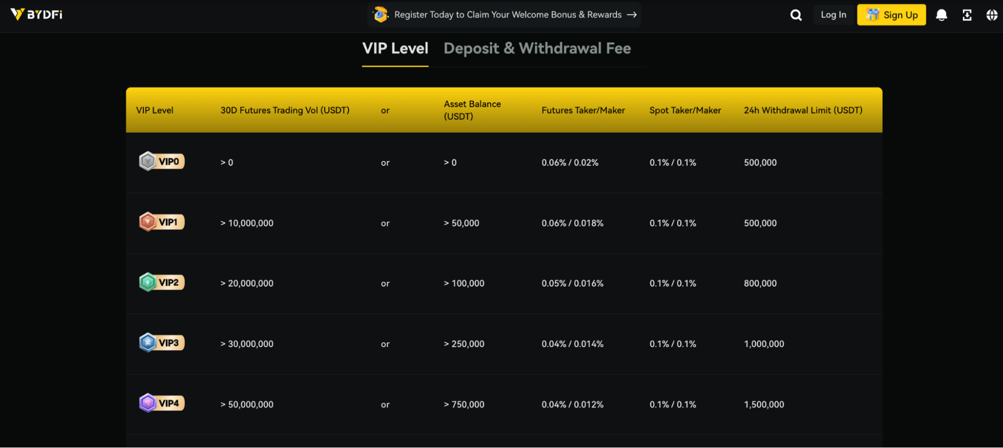
Task: Click the BYDFi logo
Action: click(x=37, y=15)
